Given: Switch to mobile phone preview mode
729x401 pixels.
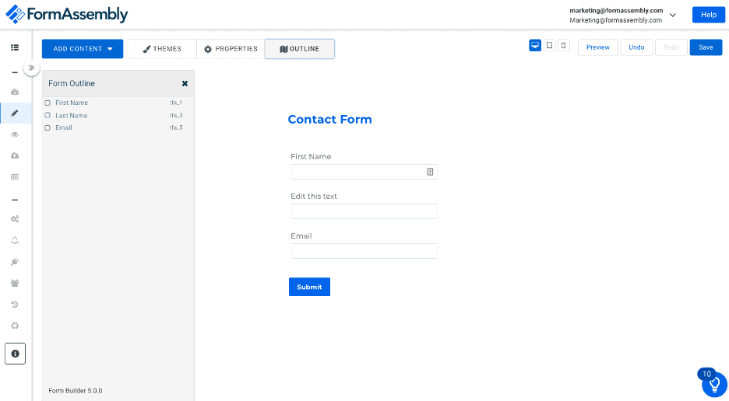Looking at the screenshot, I should [564, 46].
